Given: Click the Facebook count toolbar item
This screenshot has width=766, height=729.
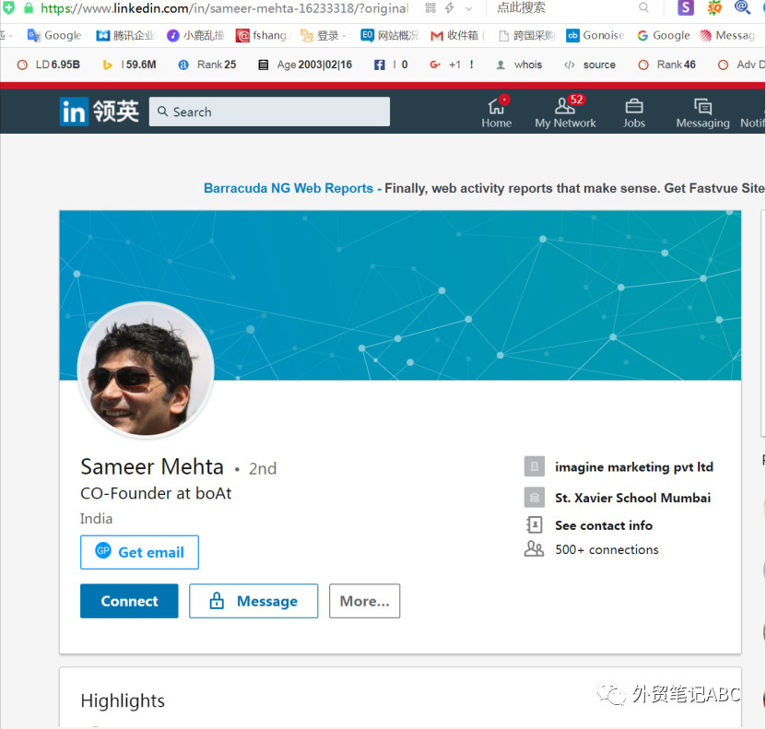Looking at the screenshot, I should pyautogui.click(x=391, y=65).
